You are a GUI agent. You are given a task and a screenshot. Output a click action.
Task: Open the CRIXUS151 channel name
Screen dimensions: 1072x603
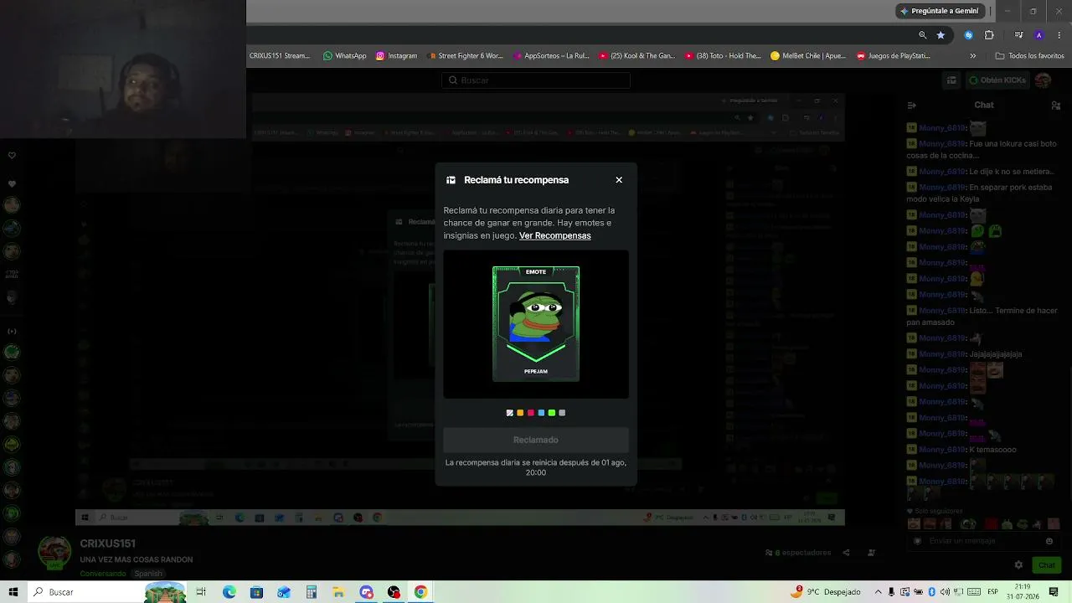pos(108,544)
